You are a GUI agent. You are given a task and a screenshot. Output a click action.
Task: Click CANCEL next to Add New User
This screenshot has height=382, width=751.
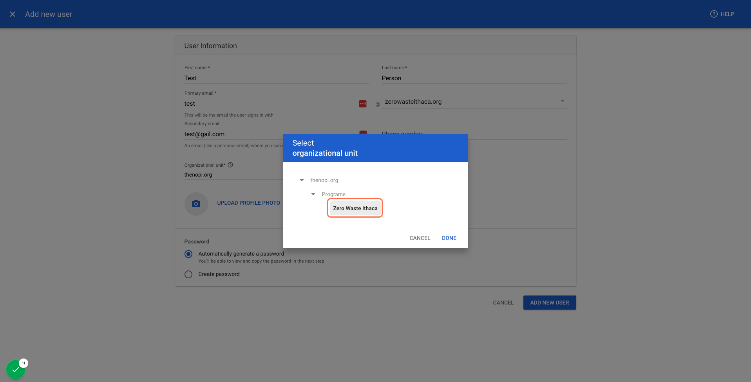pyautogui.click(x=503, y=303)
